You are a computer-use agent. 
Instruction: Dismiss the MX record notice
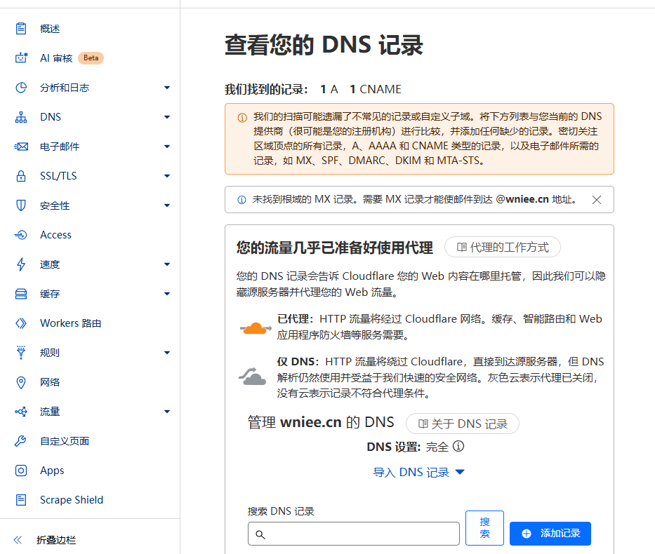coord(597,200)
